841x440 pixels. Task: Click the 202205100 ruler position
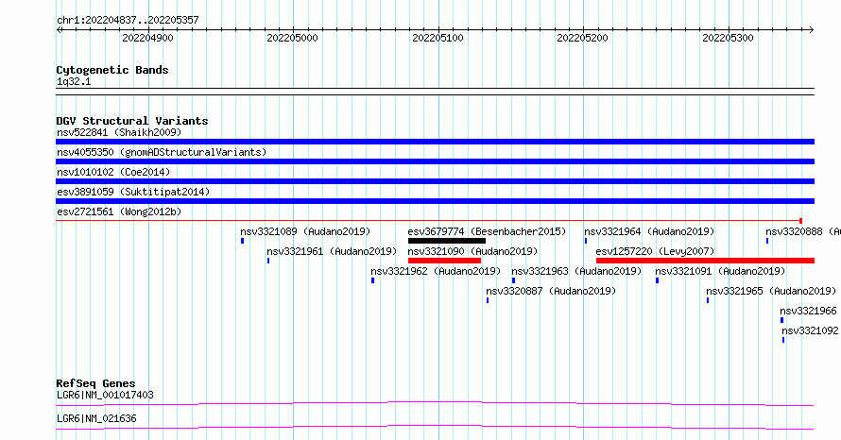(x=438, y=38)
